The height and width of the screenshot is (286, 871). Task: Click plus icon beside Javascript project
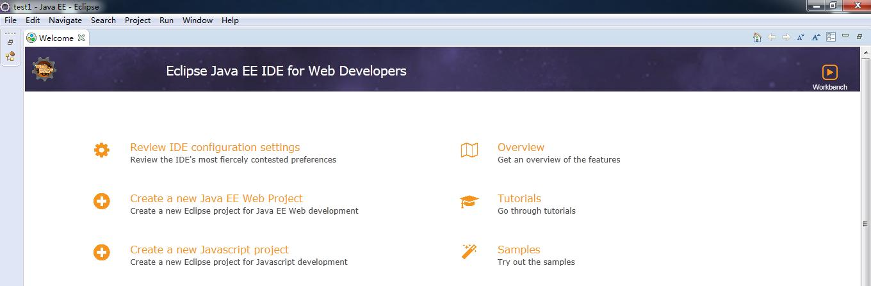point(101,253)
